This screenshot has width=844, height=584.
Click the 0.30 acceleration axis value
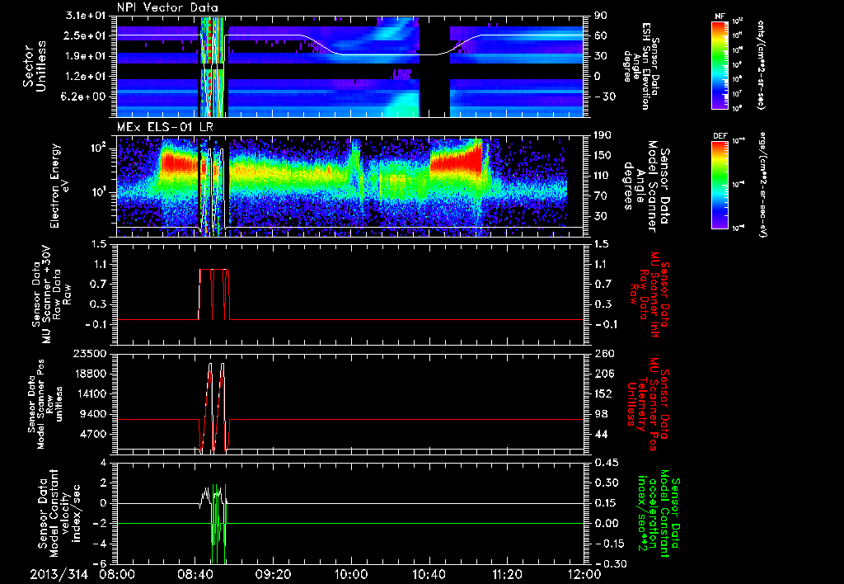point(606,483)
